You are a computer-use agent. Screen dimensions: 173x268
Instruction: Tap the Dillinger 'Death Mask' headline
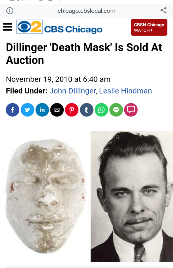coord(84,54)
